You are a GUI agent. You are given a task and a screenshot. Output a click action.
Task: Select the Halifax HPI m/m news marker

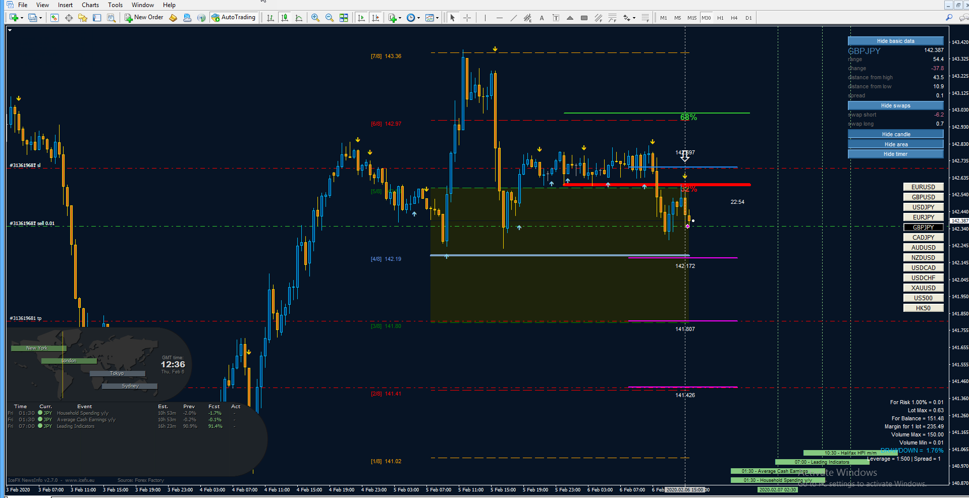point(850,453)
